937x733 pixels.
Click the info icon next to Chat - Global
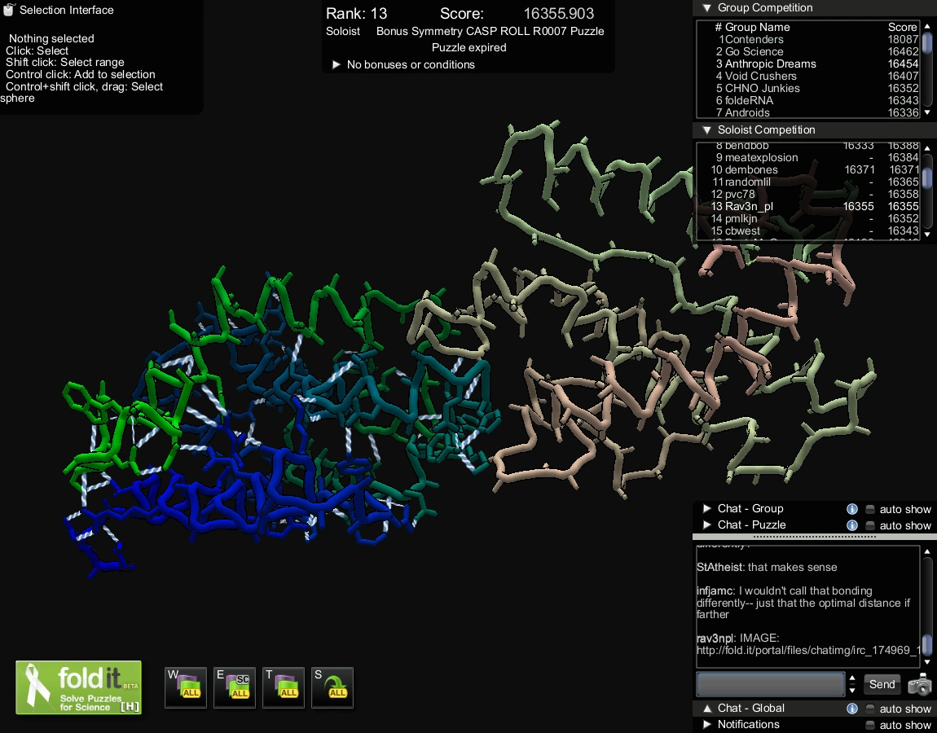click(x=852, y=709)
